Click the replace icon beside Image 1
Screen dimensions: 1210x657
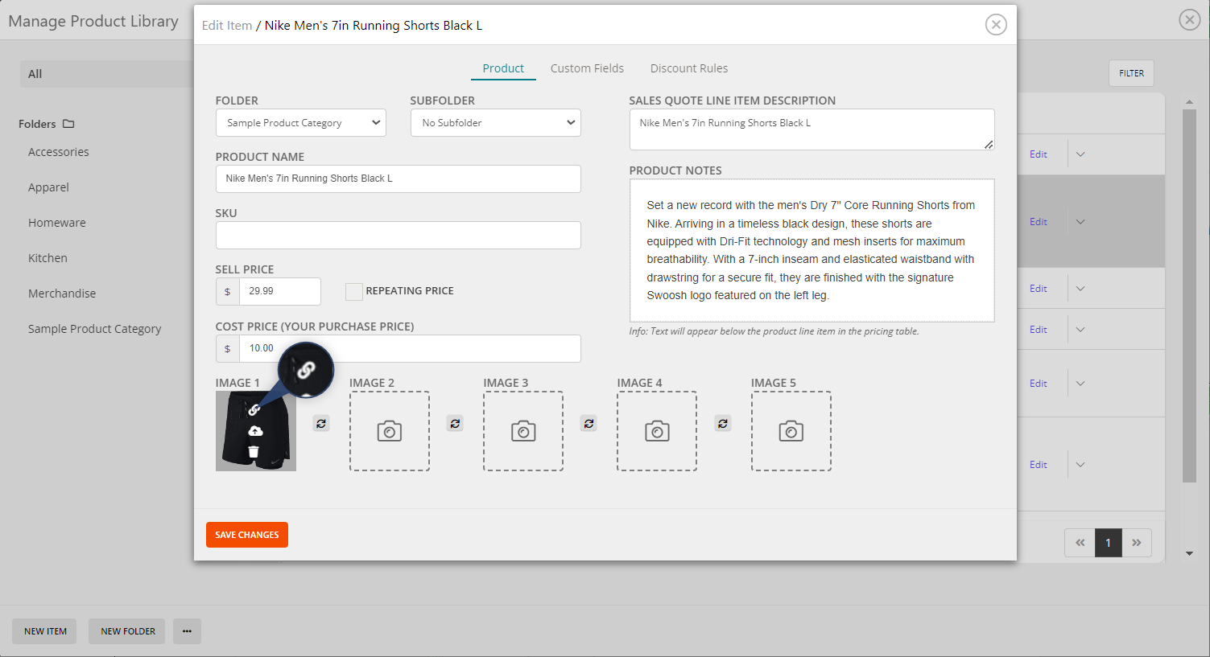321,422
